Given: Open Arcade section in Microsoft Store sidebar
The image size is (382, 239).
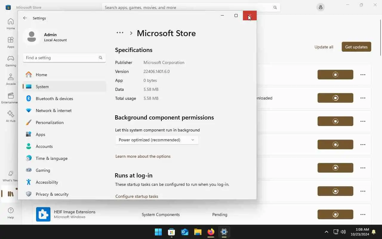Looking at the screenshot, I should (x=10, y=79).
